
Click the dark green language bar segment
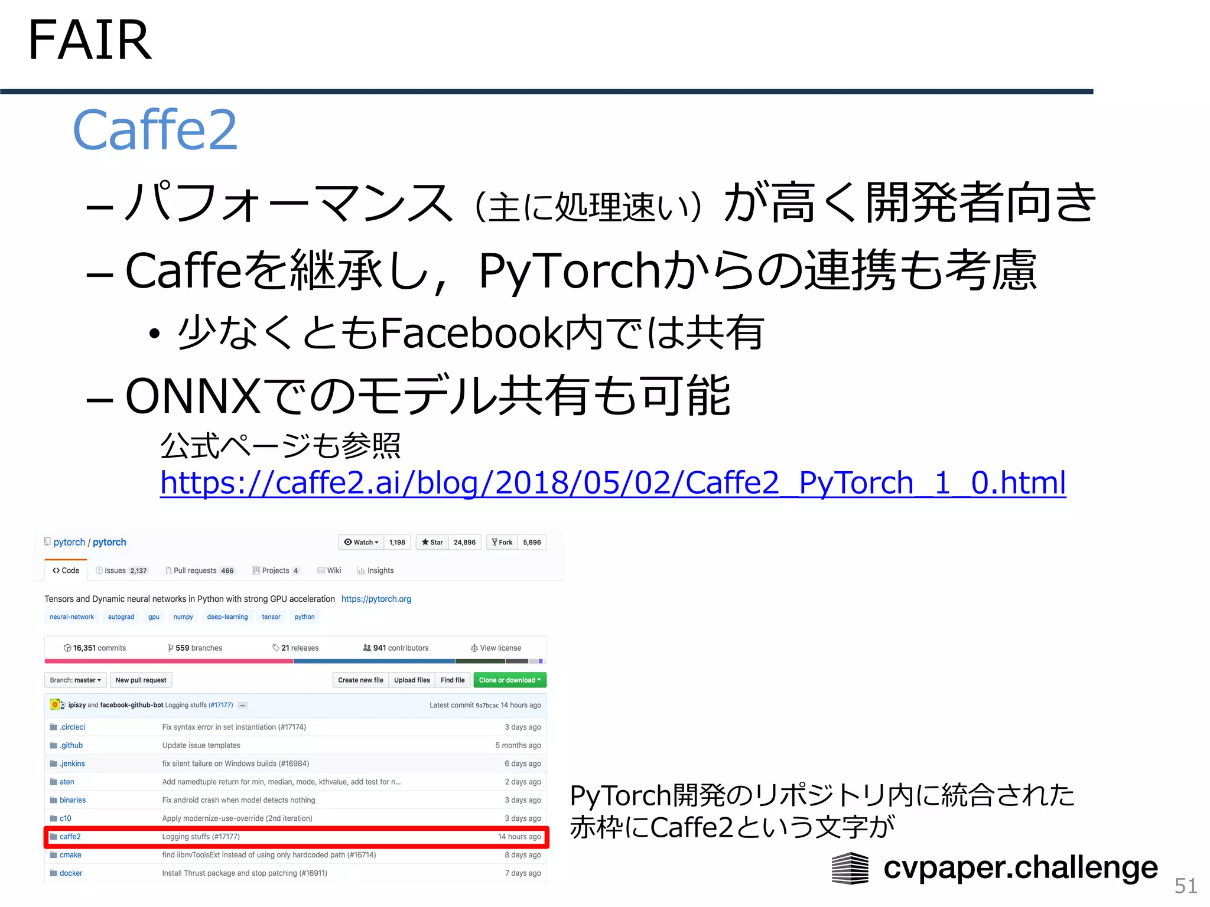480,661
